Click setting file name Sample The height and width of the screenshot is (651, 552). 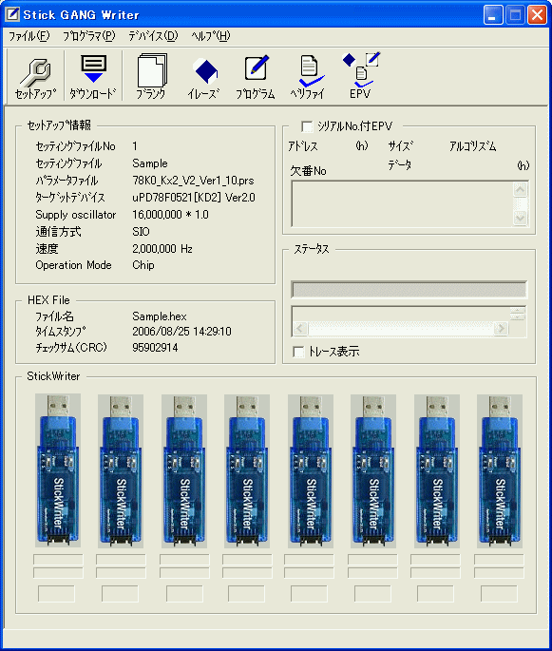coord(150,163)
